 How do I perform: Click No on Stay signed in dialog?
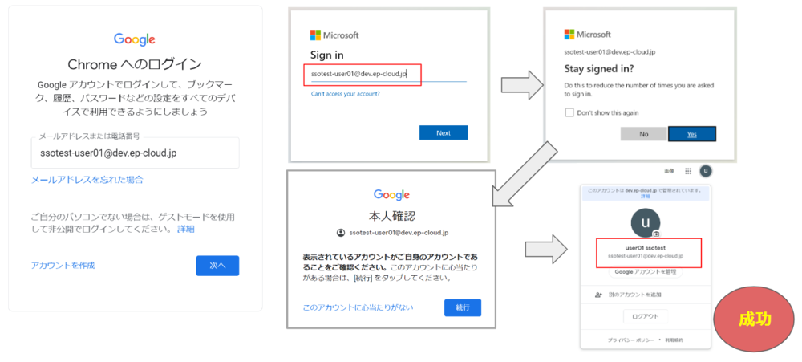643,134
